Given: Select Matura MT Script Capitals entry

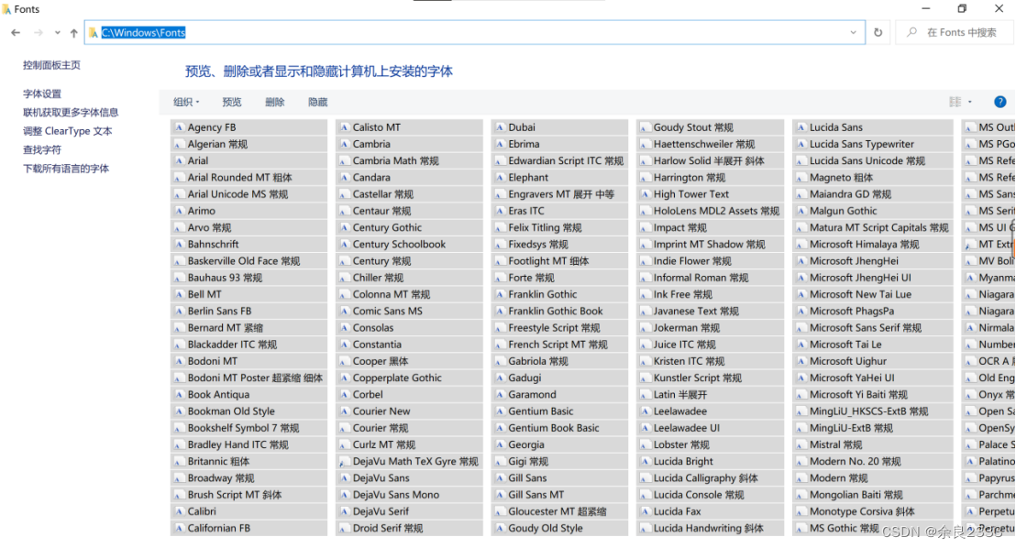Looking at the screenshot, I should pyautogui.click(x=873, y=227).
